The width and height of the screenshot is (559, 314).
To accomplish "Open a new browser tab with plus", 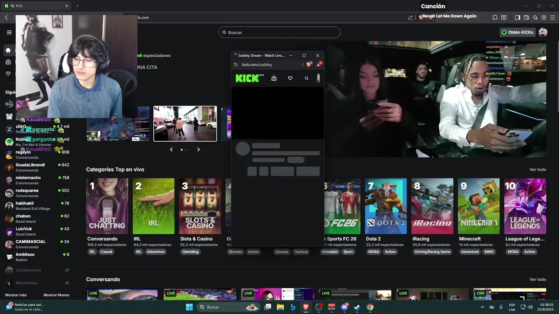I will pyautogui.click(x=77, y=6).
